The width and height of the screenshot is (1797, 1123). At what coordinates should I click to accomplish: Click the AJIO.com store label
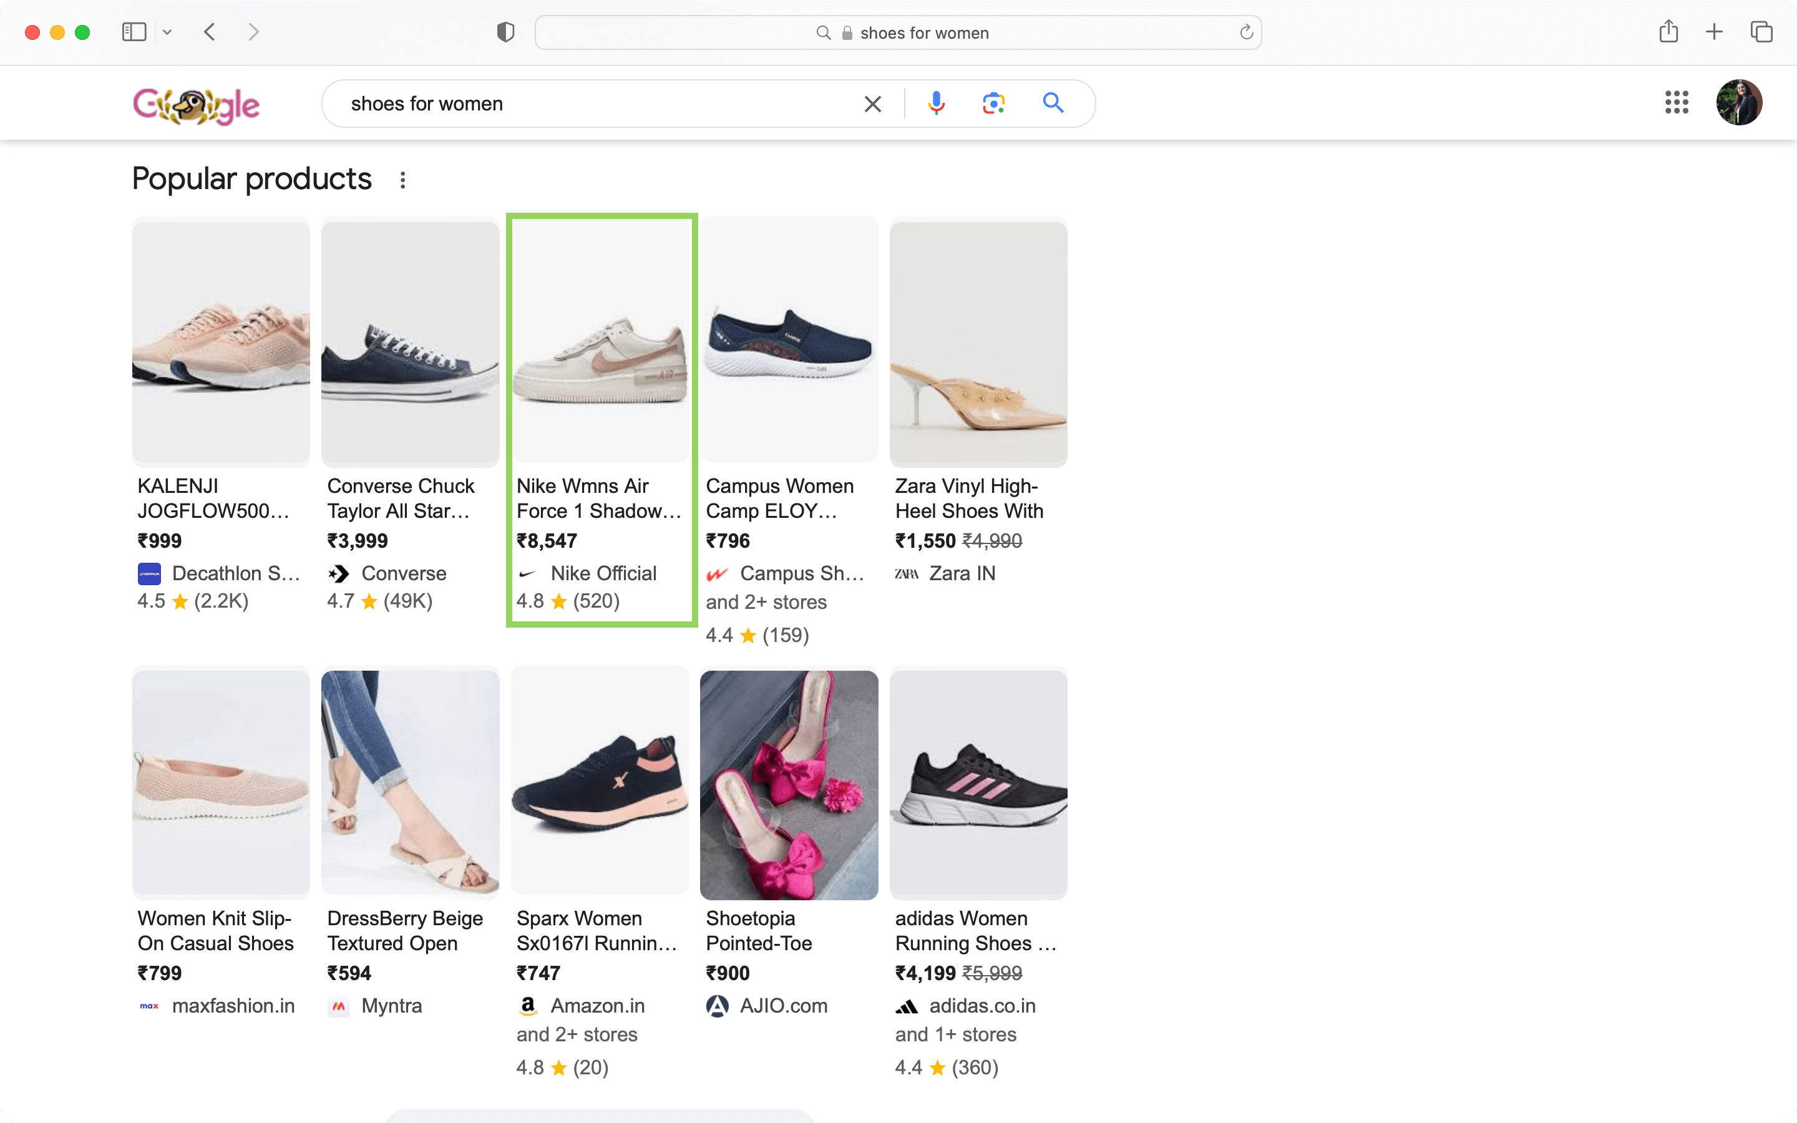tap(784, 1006)
